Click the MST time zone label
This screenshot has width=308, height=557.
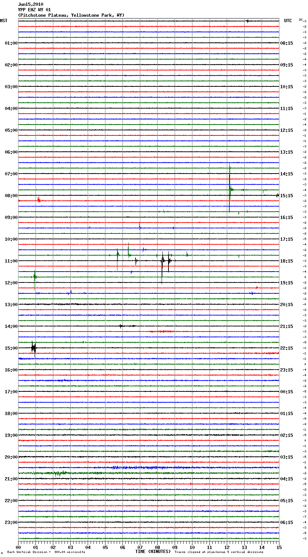point(4,21)
